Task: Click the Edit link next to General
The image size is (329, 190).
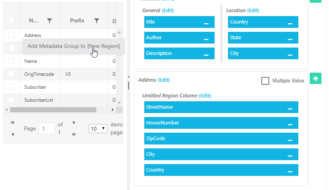Action: [x=167, y=11]
